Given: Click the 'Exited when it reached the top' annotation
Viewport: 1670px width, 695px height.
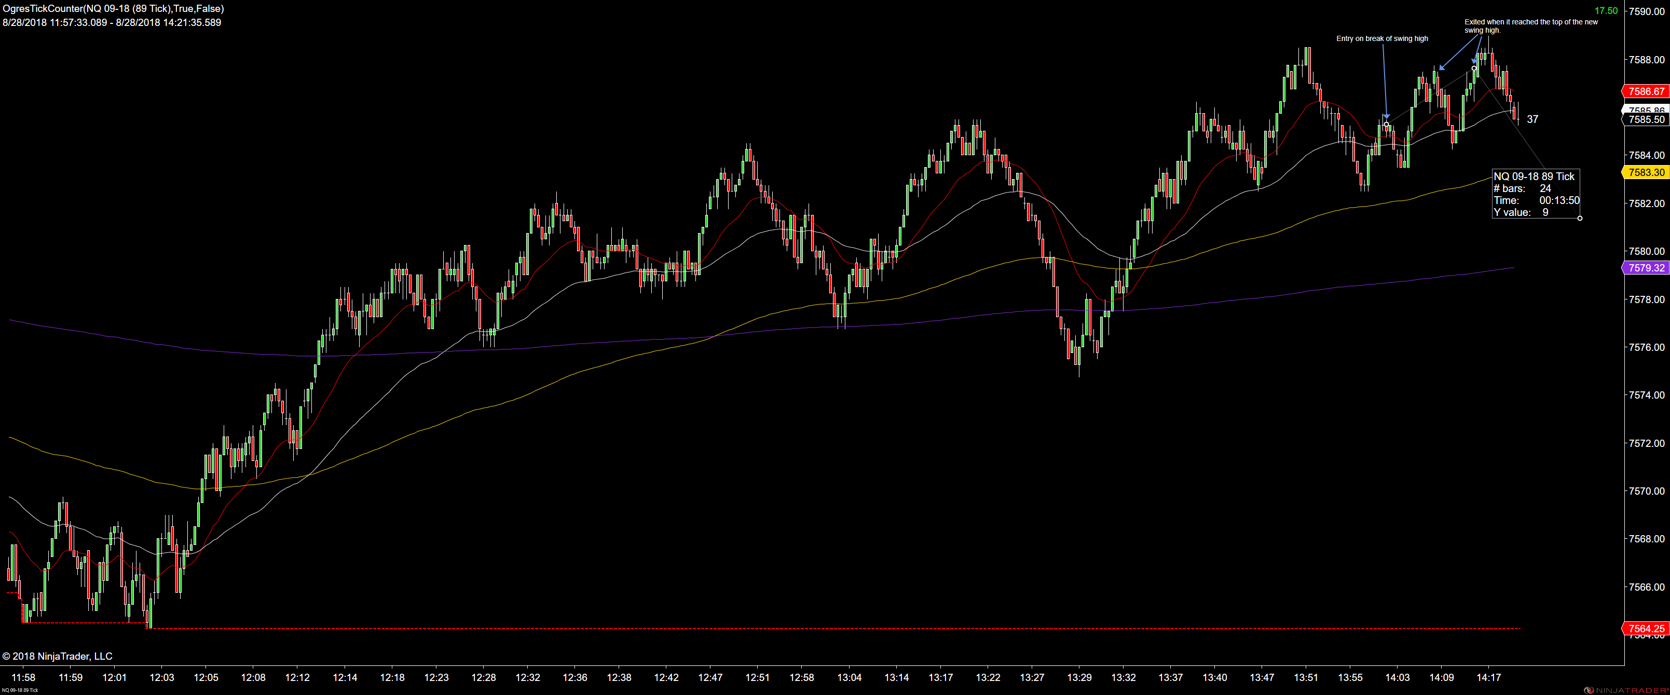Looking at the screenshot, I should (1530, 26).
